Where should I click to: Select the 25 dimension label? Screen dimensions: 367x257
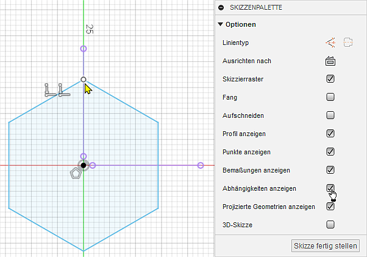[89, 29]
